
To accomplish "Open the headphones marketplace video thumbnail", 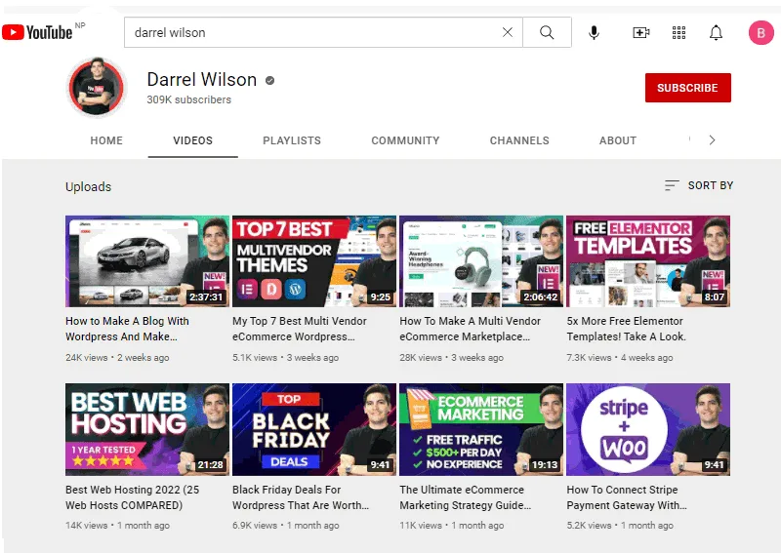I will (x=481, y=261).
